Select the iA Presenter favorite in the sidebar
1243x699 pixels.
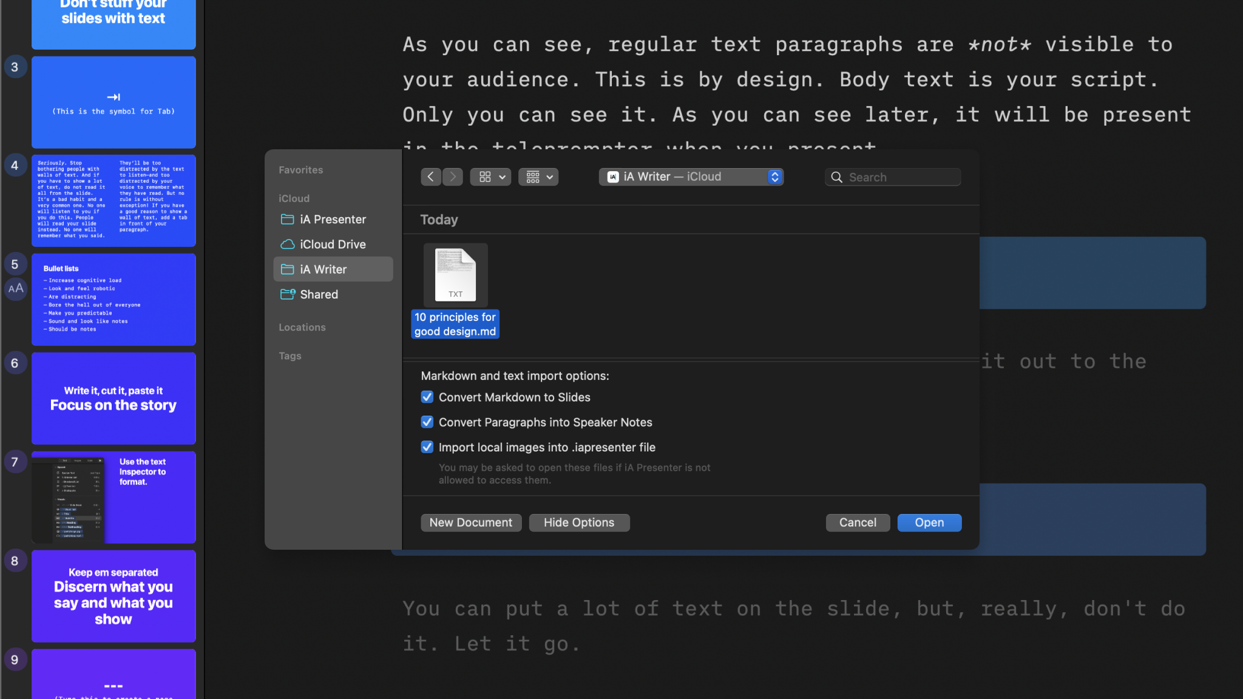(x=333, y=219)
